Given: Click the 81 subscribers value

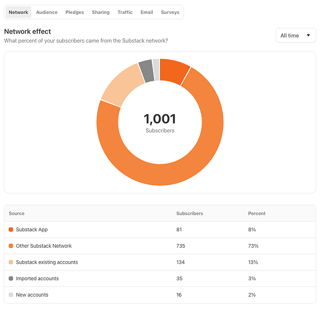Looking at the screenshot, I should click(x=179, y=230).
